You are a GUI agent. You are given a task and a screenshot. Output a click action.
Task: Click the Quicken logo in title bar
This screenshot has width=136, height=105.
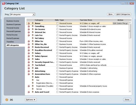pyautogui.click(x=3, y=3)
